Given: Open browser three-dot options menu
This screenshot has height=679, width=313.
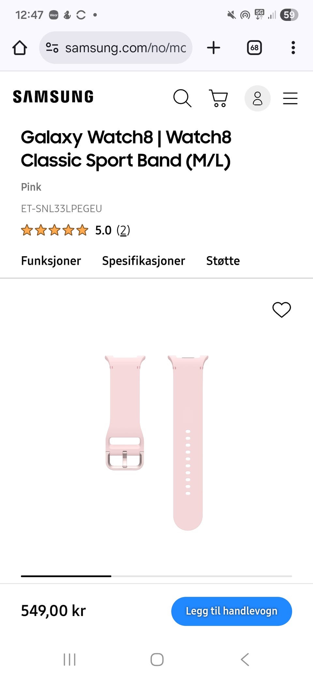Looking at the screenshot, I should pyautogui.click(x=293, y=48).
